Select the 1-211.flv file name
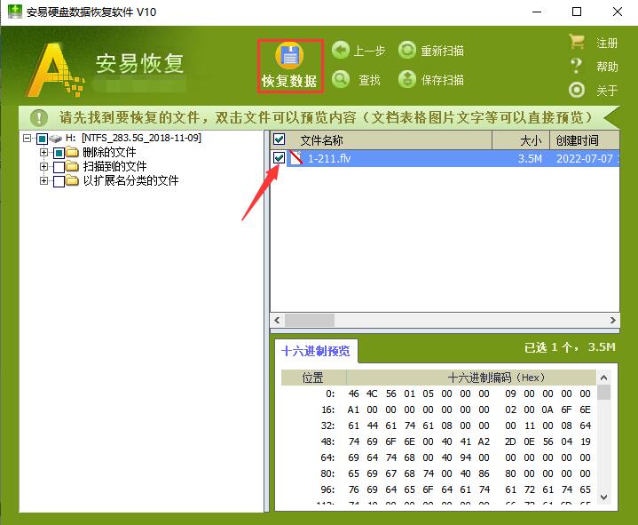This screenshot has height=525, width=638. pyautogui.click(x=329, y=158)
